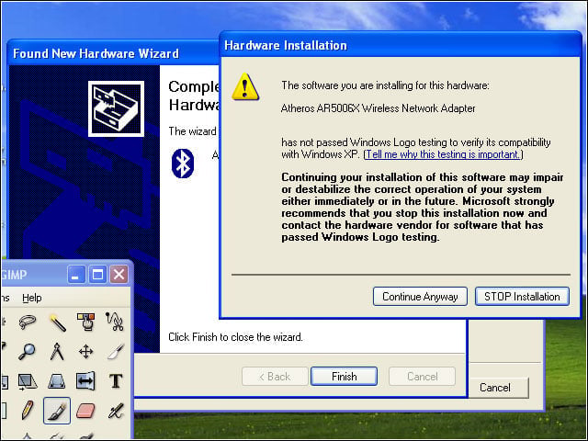The width and height of the screenshot is (588, 441).
Task: Choose the Select by Color tool
Action: [x=86, y=322]
